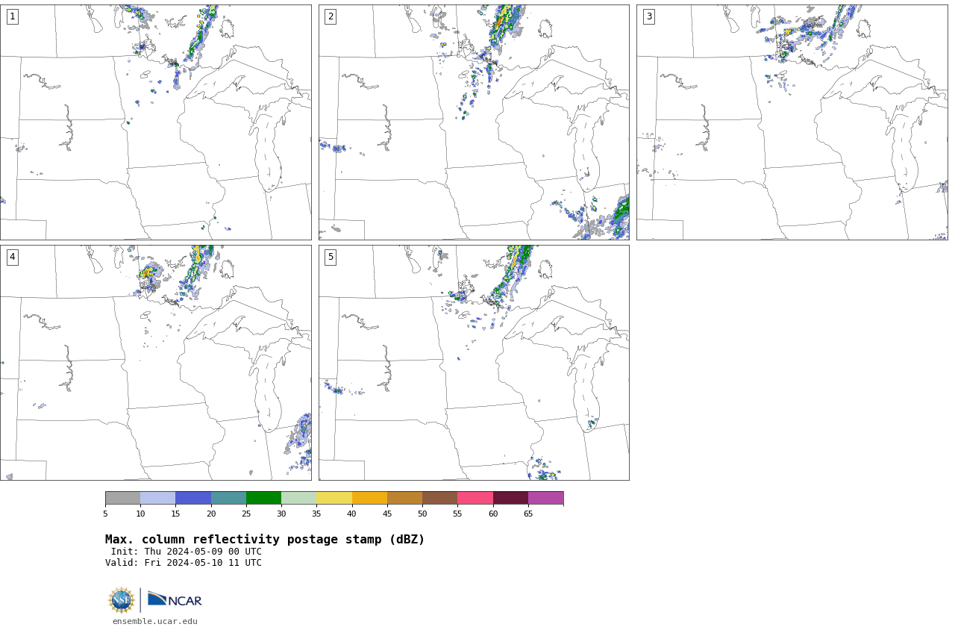Click the Valid: Fri 2024-05-10 11 UTC line
Image resolution: width=955 pixels, height=630 pixels.
click(184, 563)
